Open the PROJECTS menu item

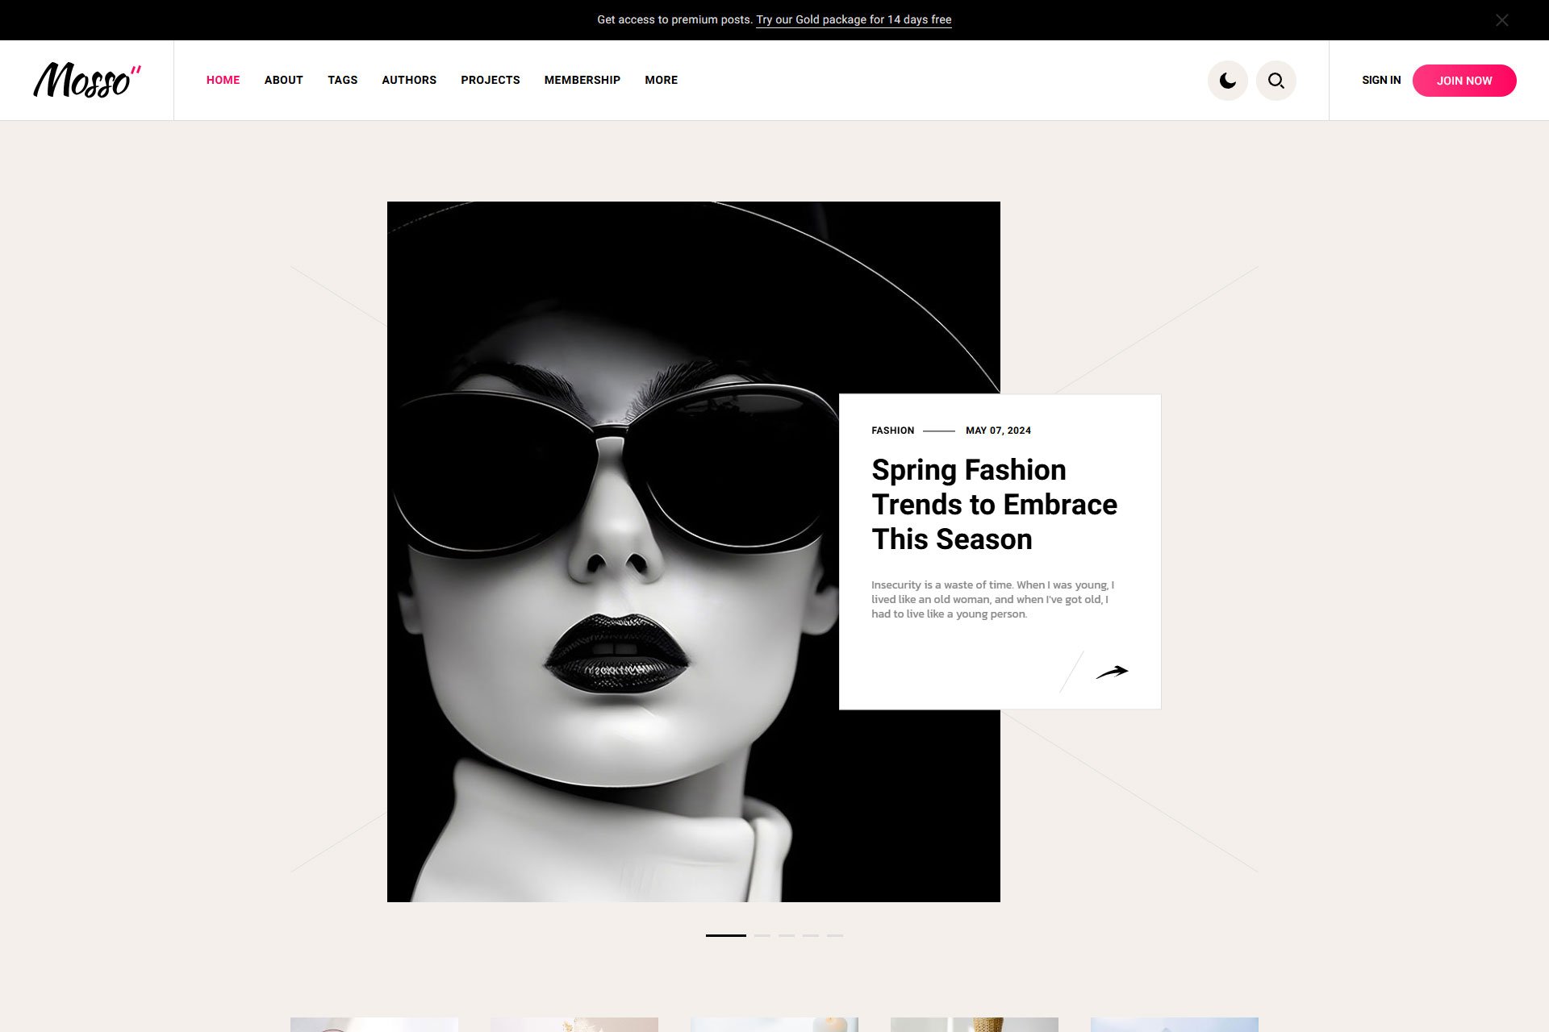490,80
